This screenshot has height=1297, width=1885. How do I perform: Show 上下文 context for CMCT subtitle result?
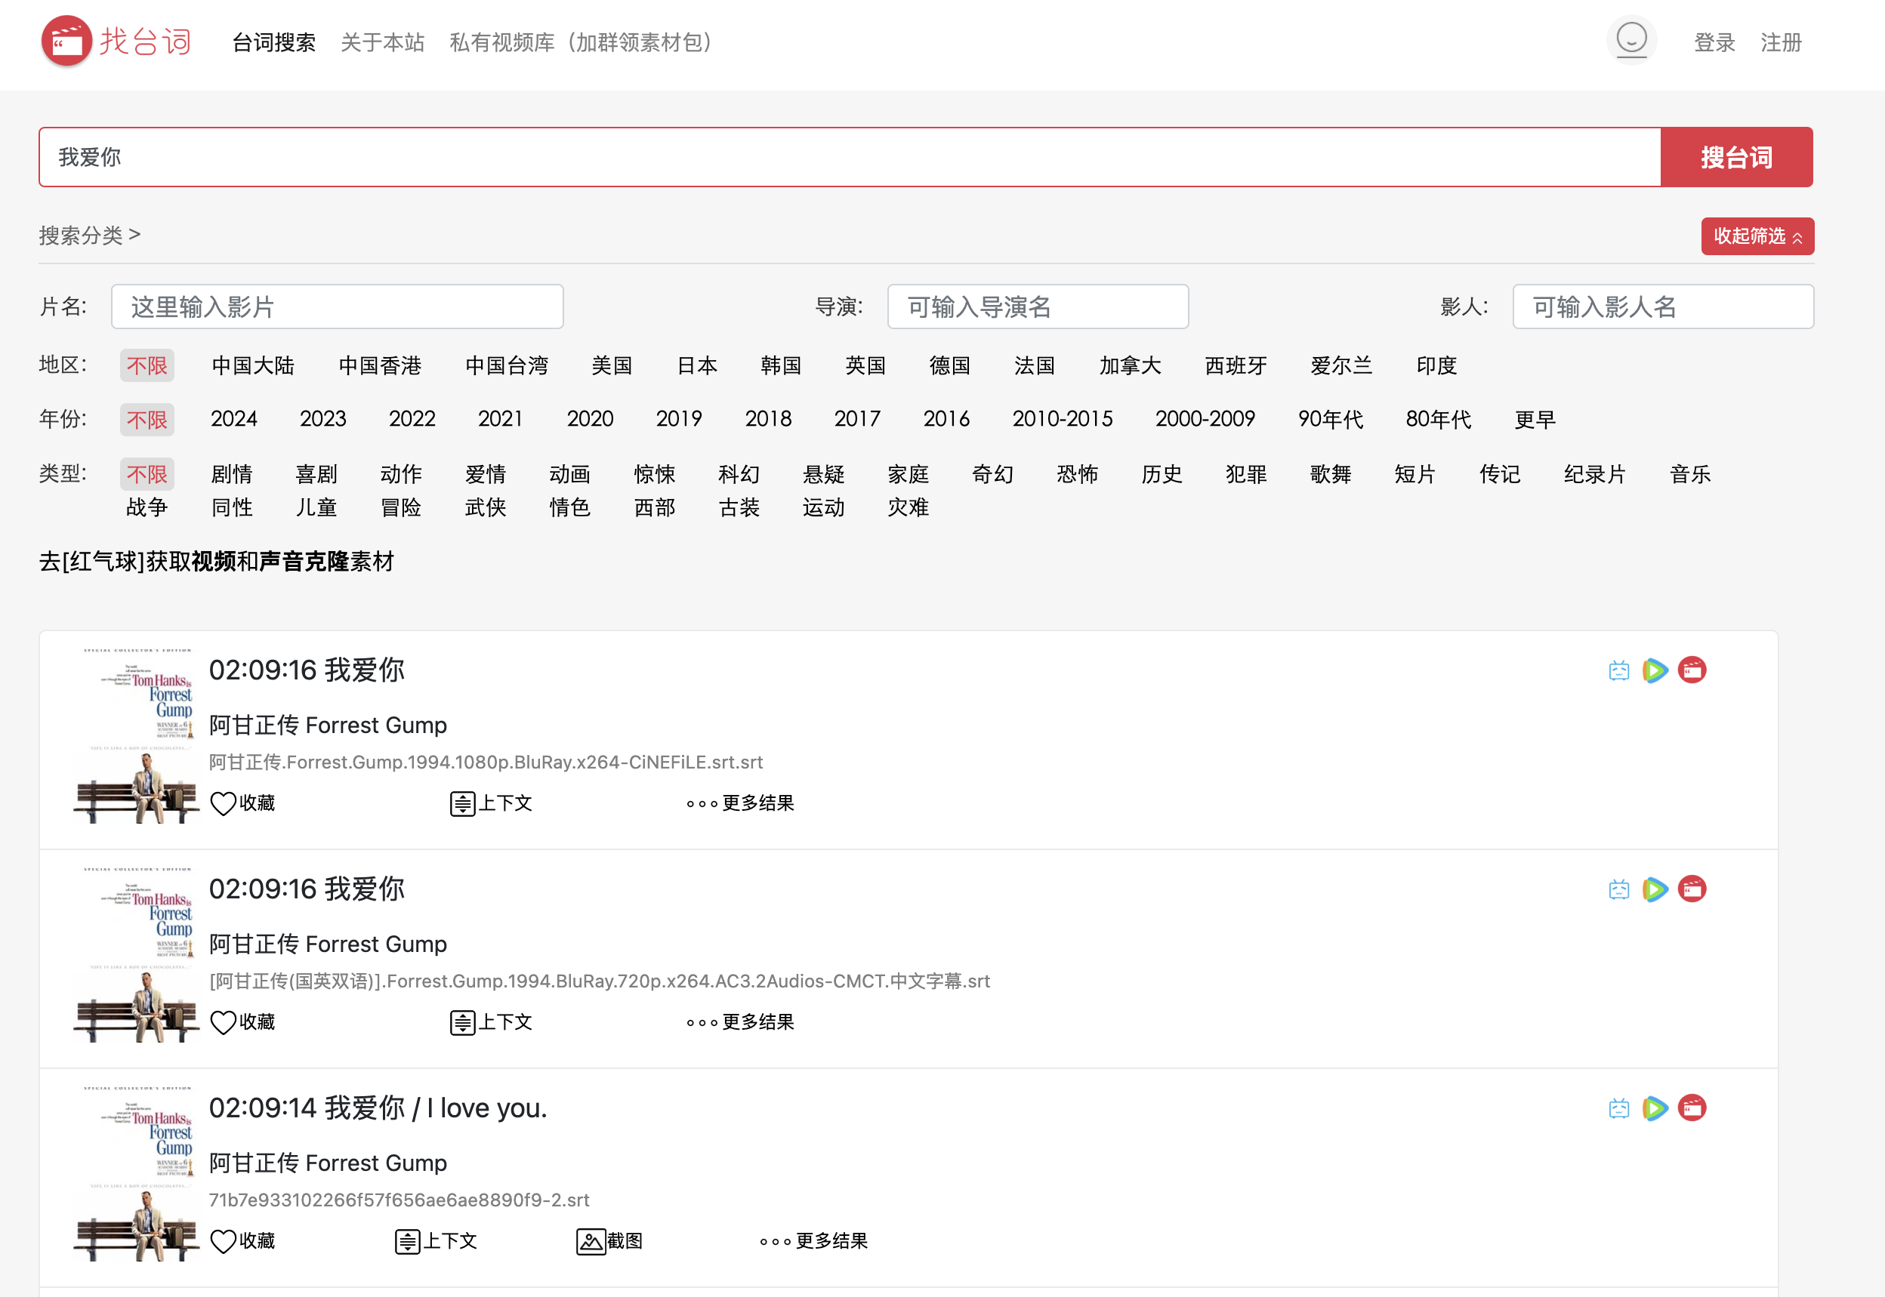pyautogui.click(x=491, y=1022)
